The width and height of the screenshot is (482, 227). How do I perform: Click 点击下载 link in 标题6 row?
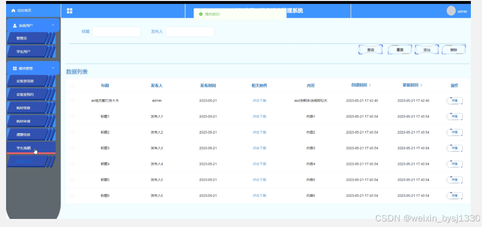259,195
